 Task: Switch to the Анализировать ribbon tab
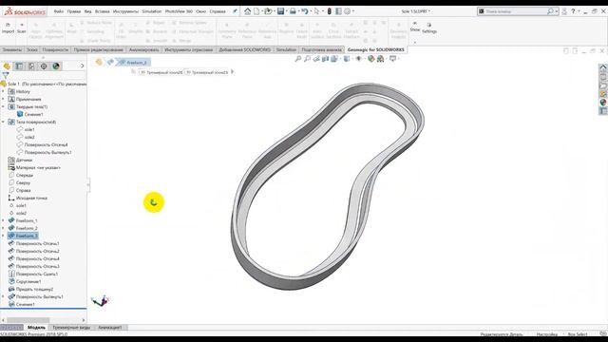[143, 49]
